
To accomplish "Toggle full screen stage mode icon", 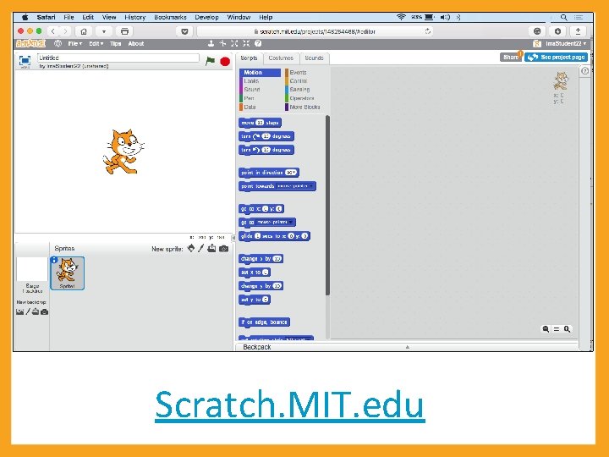I will [25, 61].
